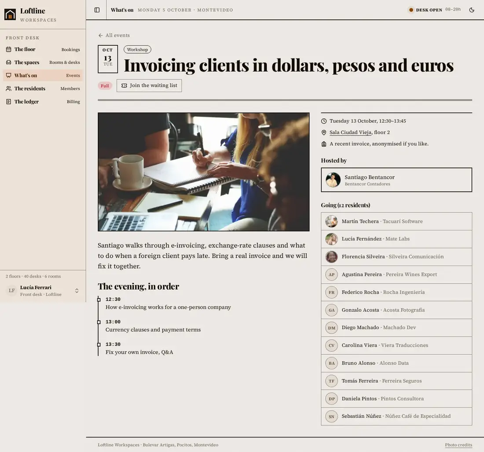Image resolution: width=484 pixels, height=452 pixels.
Task: Open the Sala Ciudad Vieja link
Action: [x=350, y=132]
